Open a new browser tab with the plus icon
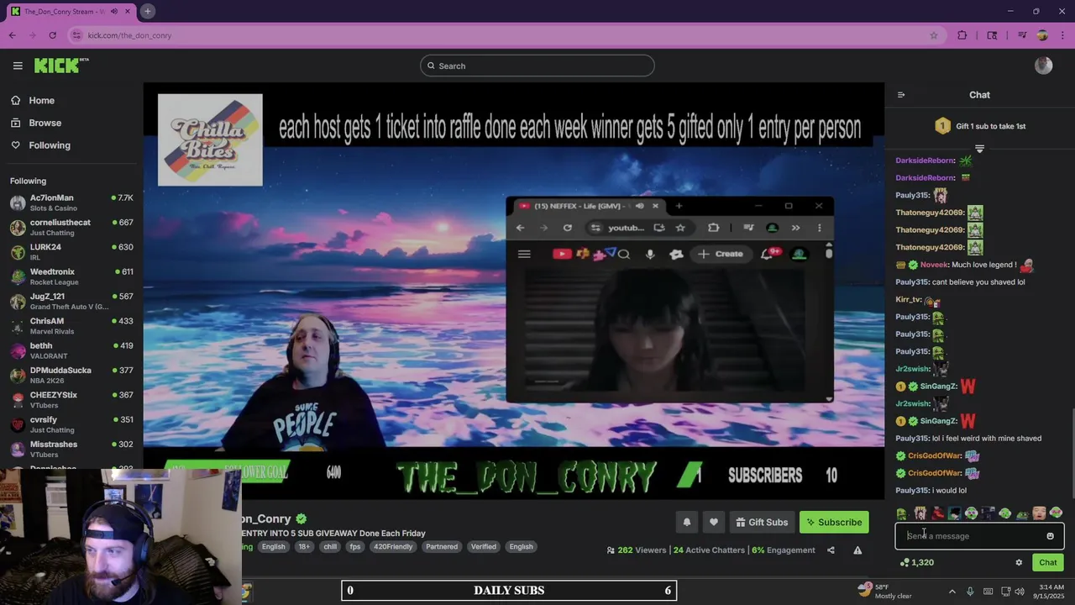The width and height of the screenshot is (1075, 605). coord(147,11)
